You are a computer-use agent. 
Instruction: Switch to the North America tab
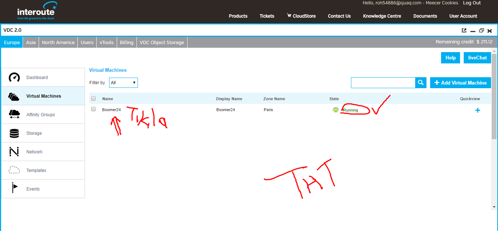coord(58,42)
